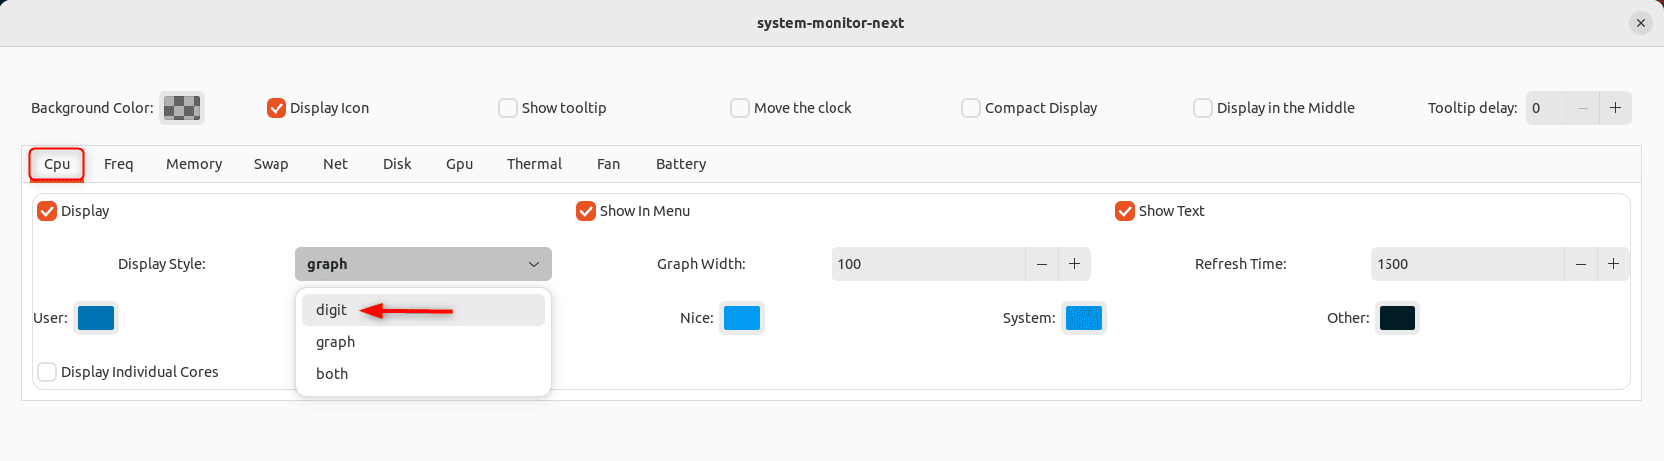Collapse the Display Style graph dropdown
Image resolution: width=1664 pixels, height=461 pixels.
tap(423, 264)
